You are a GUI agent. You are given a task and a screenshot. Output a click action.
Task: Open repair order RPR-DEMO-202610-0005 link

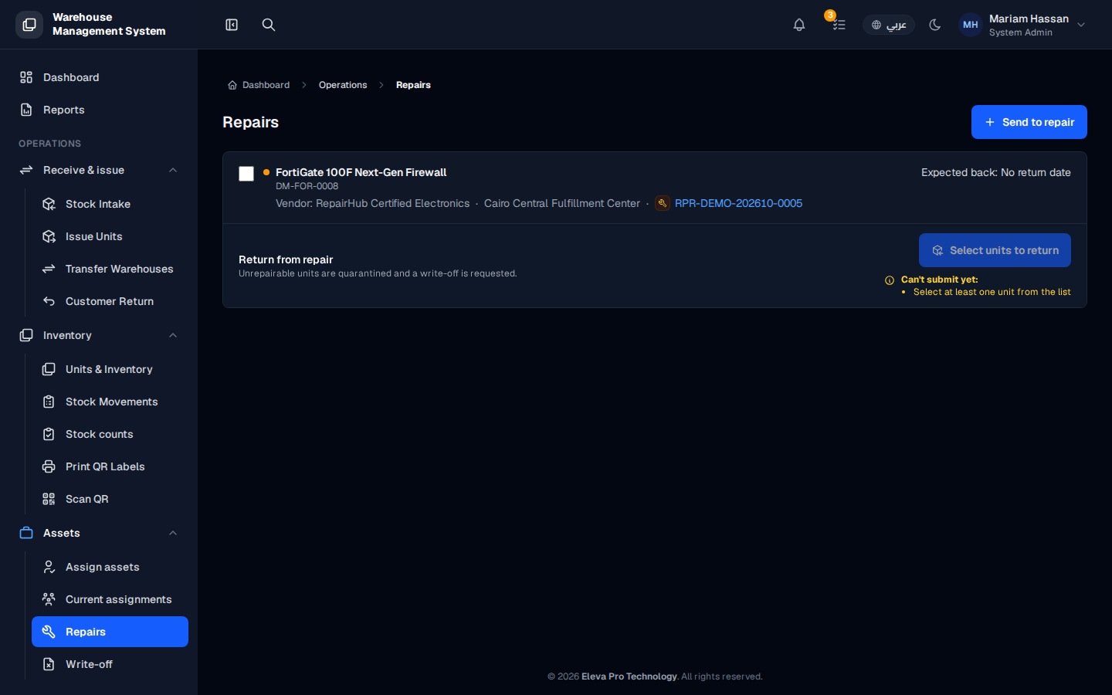coord(738,203)
